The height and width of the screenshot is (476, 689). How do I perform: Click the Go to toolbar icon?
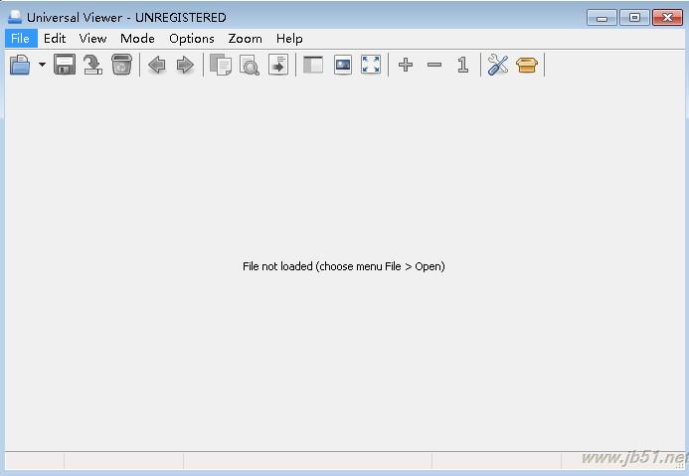[278, 65]
